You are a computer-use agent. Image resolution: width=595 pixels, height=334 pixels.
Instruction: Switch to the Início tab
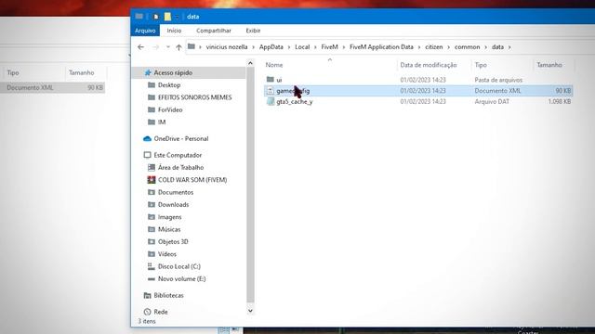pyautogui.click(x=174, y=31)
